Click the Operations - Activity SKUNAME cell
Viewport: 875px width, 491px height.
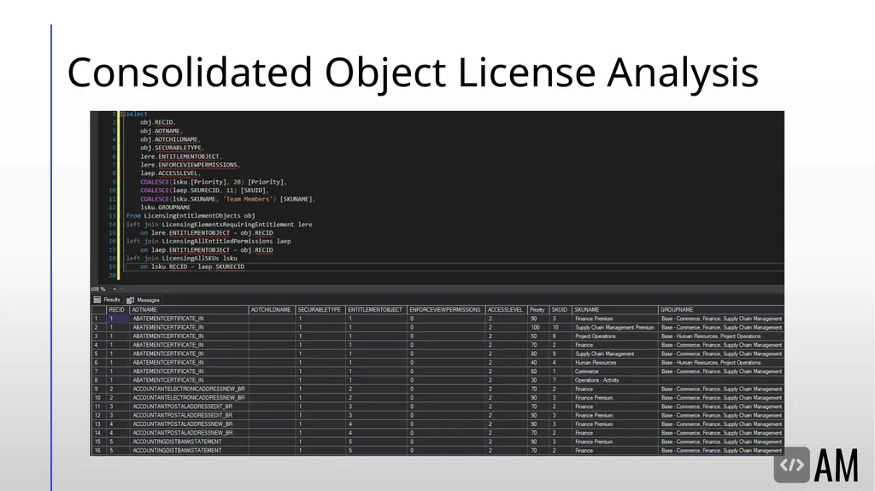614,380
